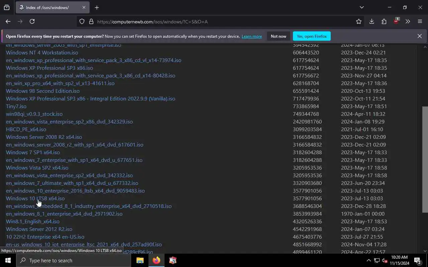Open en_windows_7_enterprise_with_sp1_x64_dvd_u_677651.iso

pos(74,160)
